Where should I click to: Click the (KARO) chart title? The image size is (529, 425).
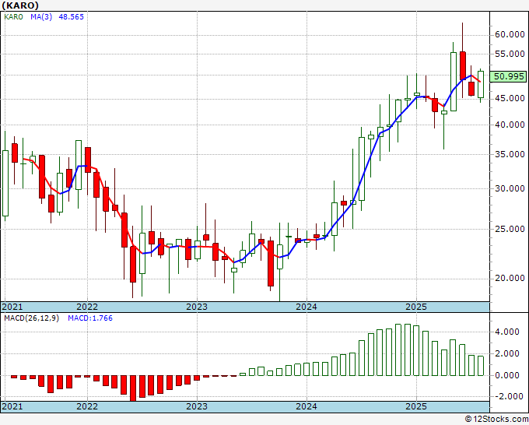20,5
